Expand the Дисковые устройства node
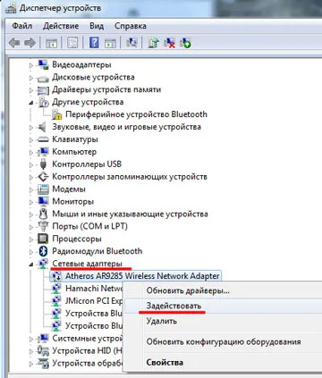Image resolution: width=322 pixels, height=378 pixels. [31, 78]
